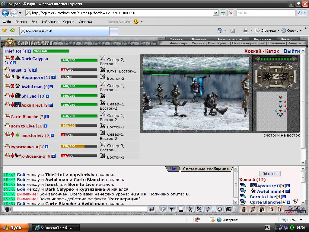Viewport: 309px width, 232px height.
Task: Click the first pink toolbar icon
Action: click(x=244, y=209)
